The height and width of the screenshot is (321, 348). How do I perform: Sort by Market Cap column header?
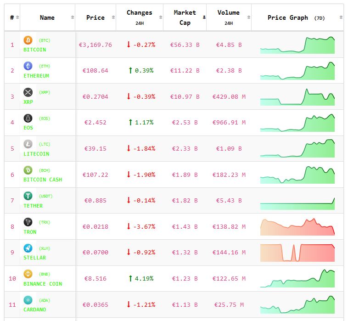coord(185,17)
